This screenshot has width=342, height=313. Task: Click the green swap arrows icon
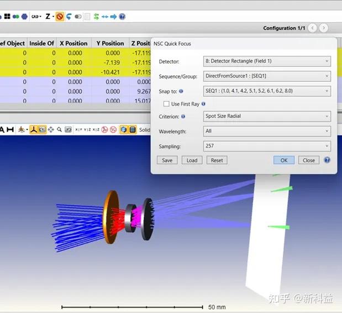click(x=96, y=17)
